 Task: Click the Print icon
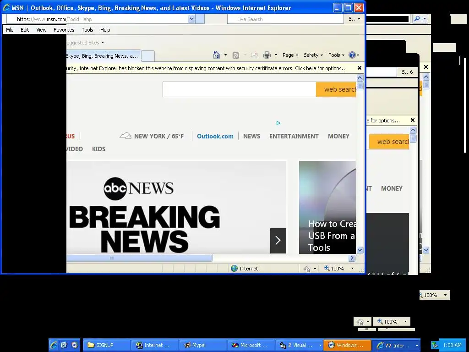click(x=267, y=55)
